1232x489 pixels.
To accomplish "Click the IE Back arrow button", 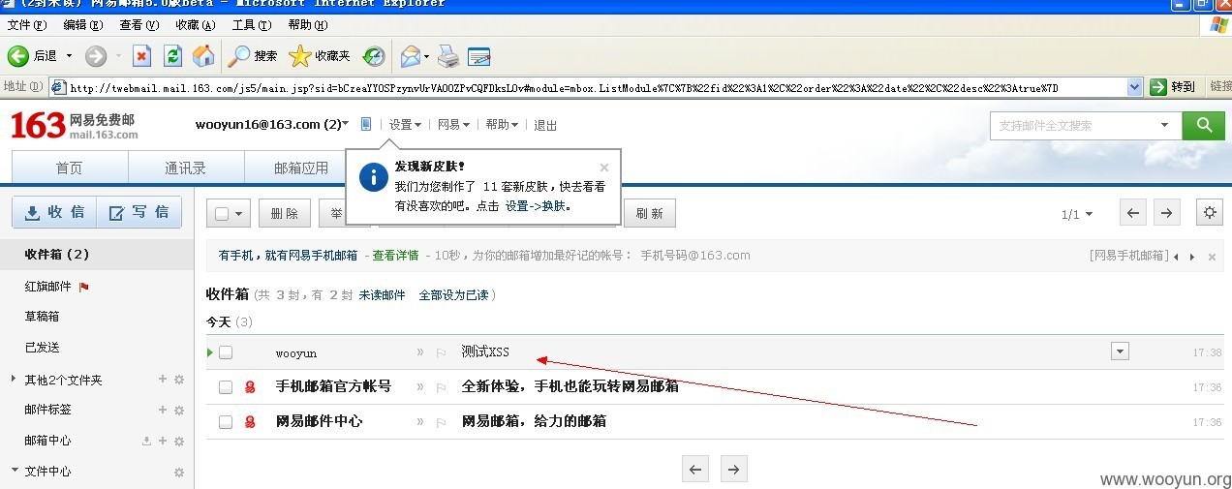I will point(18,56).
